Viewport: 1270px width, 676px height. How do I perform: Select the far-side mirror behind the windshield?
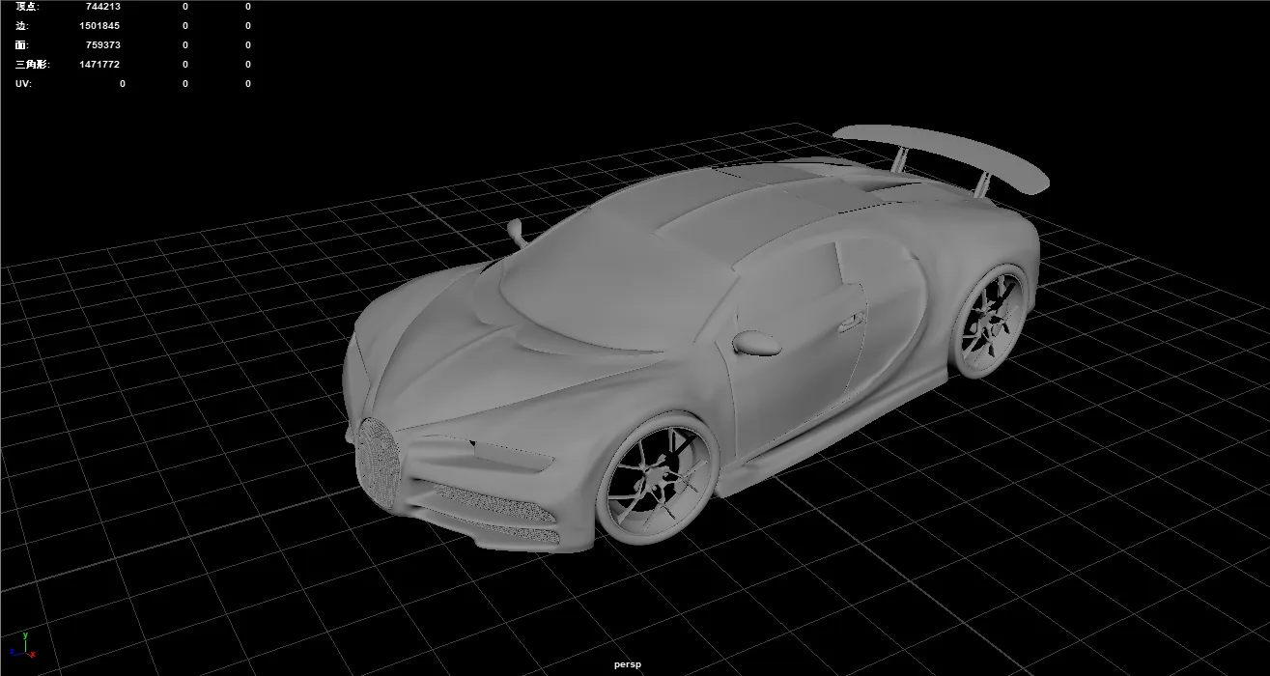click(517, 232)
